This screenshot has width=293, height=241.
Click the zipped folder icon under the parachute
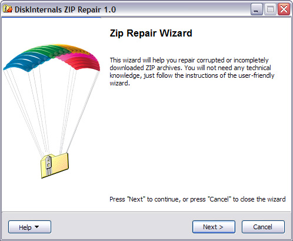click(x=55, y=165)
